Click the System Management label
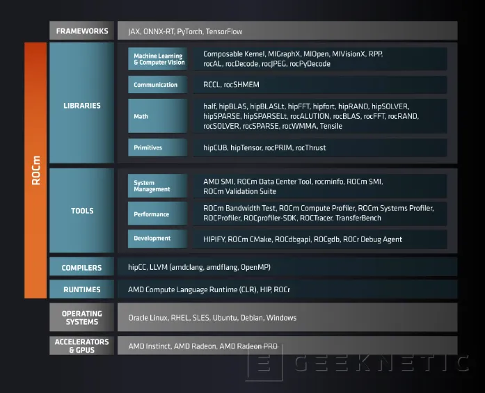Viewport: 485px width, 393px height. [158, 186]
